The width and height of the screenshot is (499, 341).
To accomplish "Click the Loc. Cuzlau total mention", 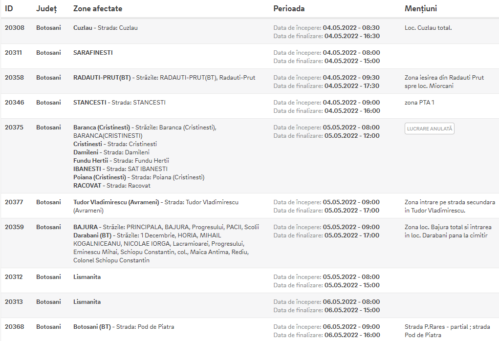I will pyautogui.click(x=428, y=28).
